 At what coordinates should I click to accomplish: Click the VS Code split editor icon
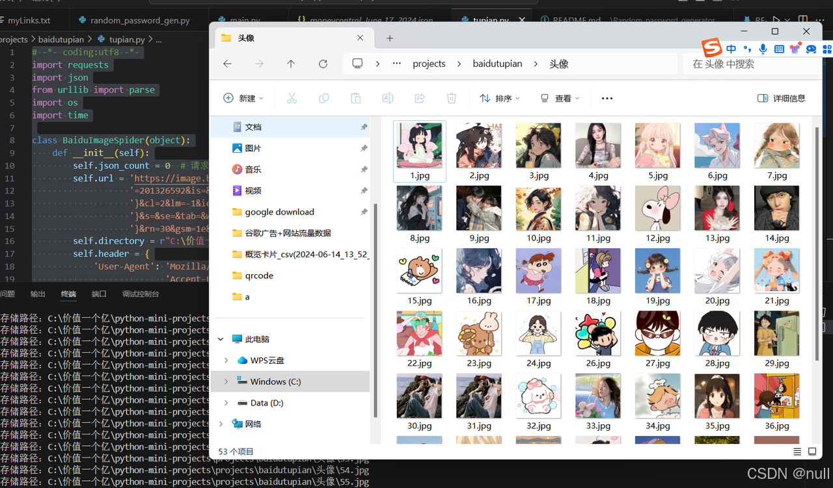(802, 21)
